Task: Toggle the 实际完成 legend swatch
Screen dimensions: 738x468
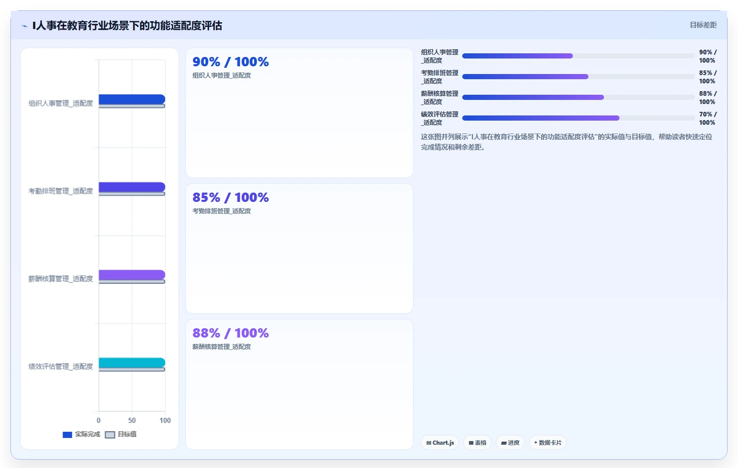Action: coord(67,435)
